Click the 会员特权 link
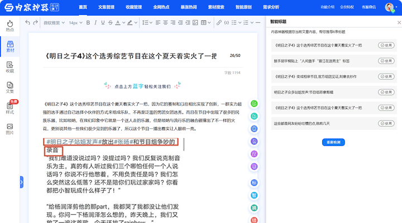Viewport: 402px width, 223px height. point(347,7)
